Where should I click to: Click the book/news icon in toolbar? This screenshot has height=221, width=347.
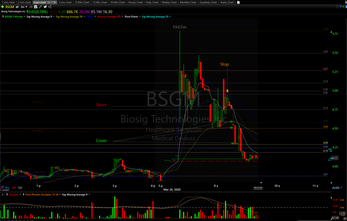[x=45, y=7]
